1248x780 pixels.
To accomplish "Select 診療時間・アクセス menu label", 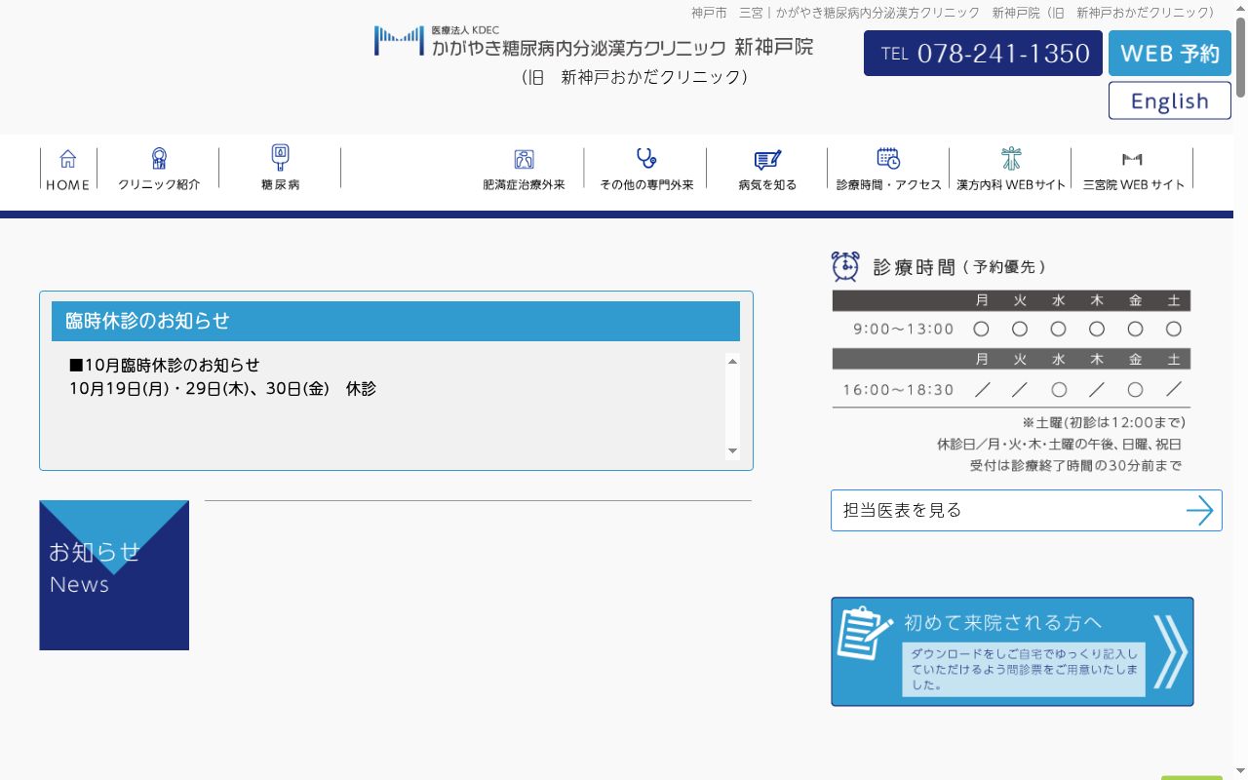I will (888, 185).
